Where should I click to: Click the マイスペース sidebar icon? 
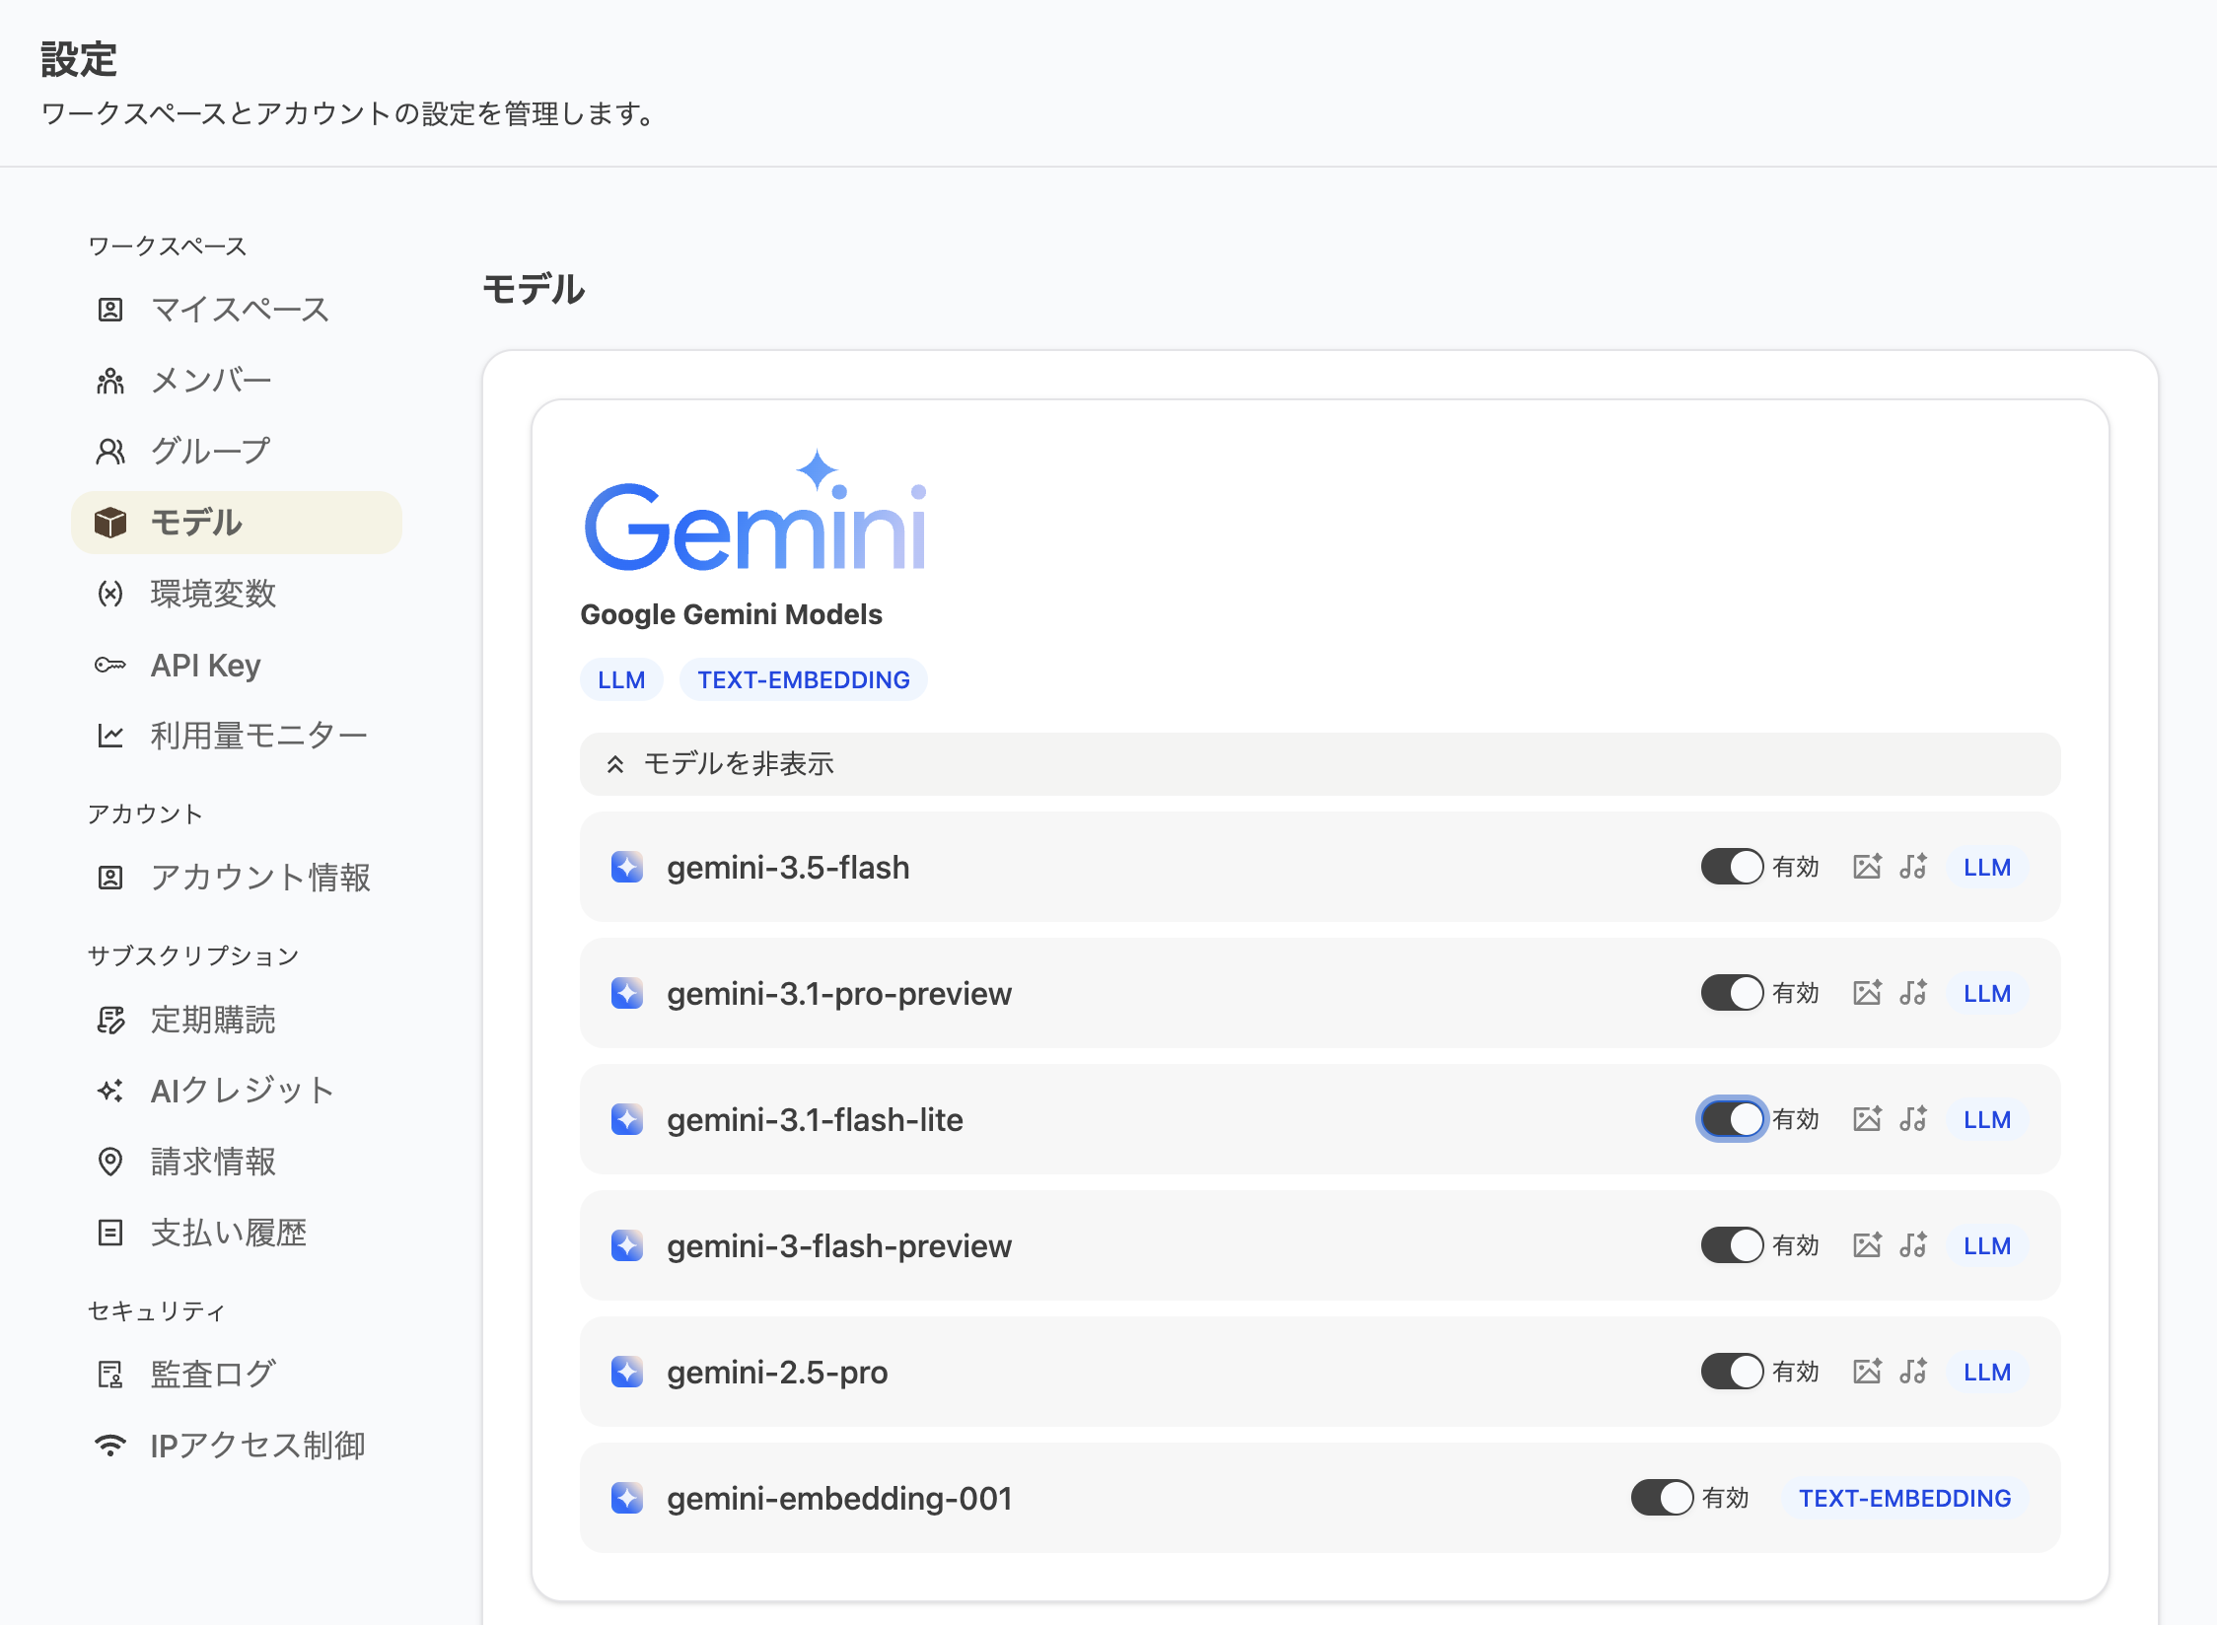(x=110, y=310)
